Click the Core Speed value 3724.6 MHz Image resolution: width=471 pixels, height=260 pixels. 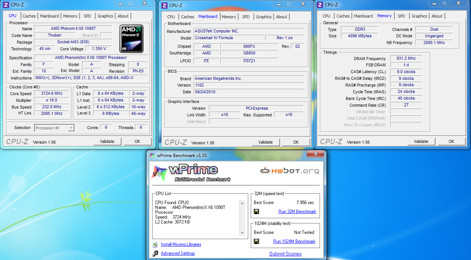[52, 94]
